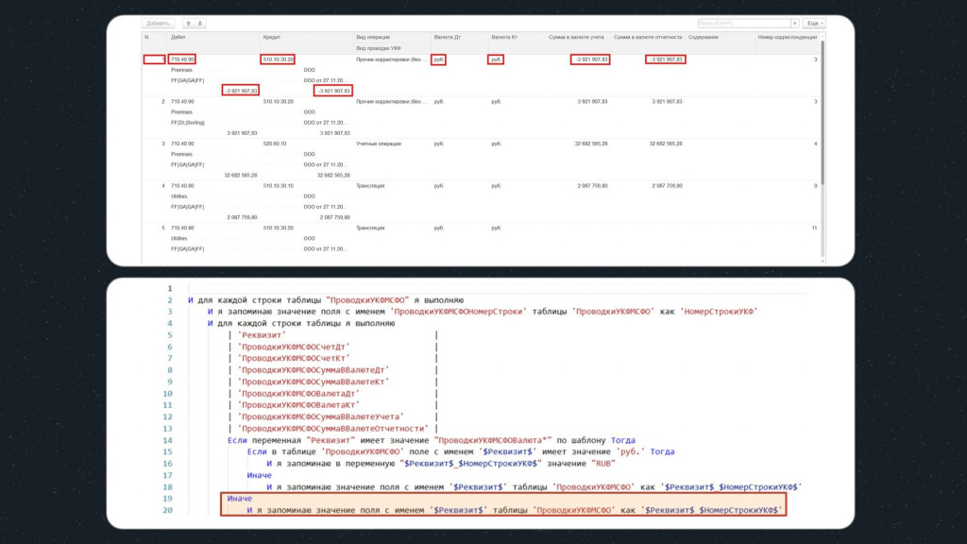Click the 'руб.' value on line 15

tap(630, 451)
